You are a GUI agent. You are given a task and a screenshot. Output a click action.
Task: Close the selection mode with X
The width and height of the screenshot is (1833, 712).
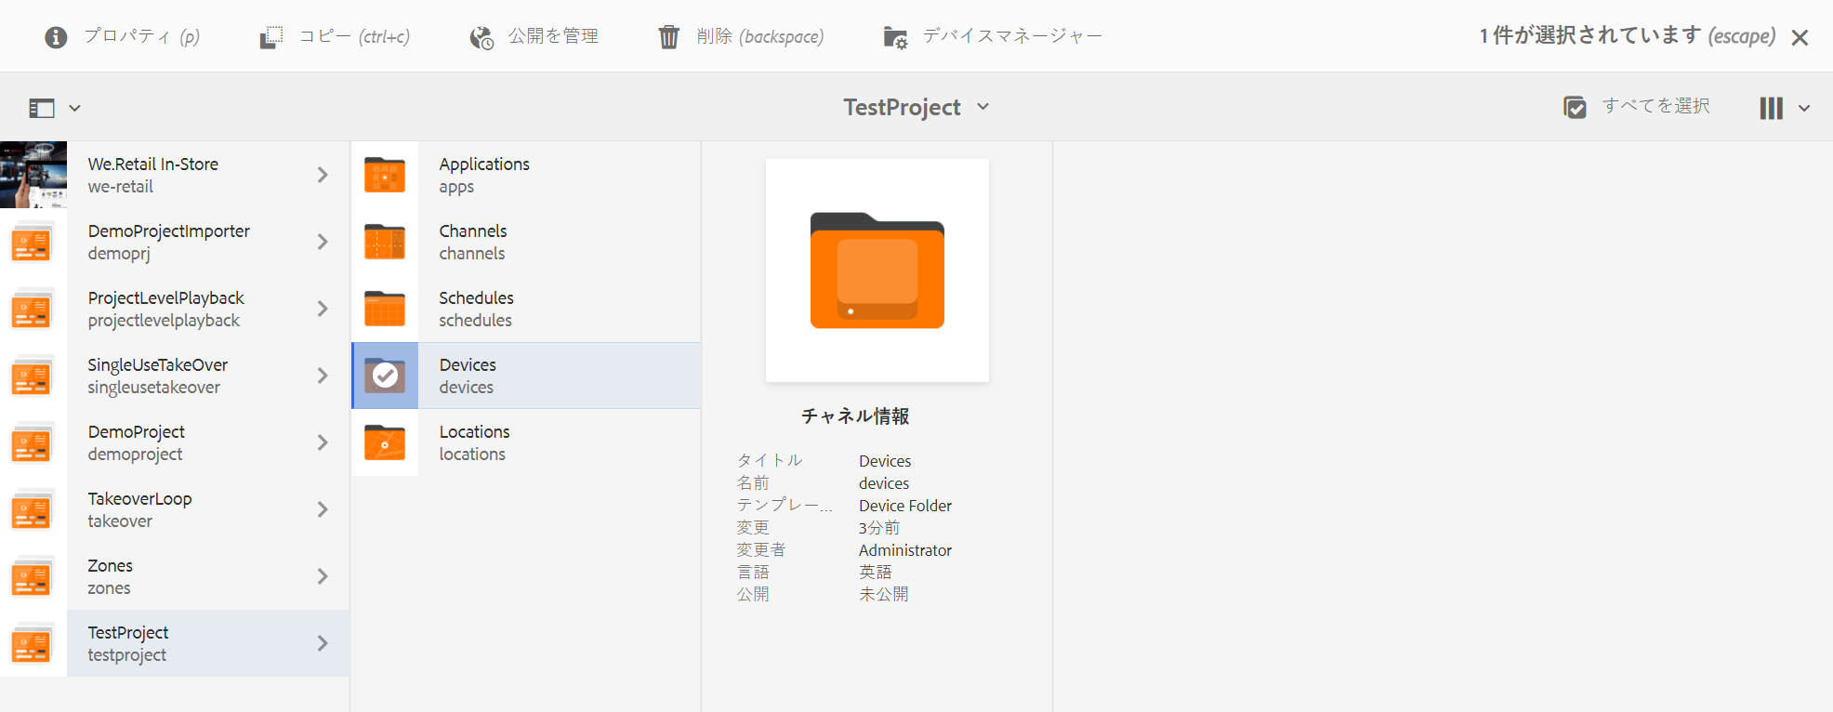tap(1800, 37)
